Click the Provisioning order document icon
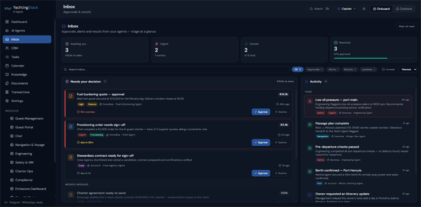 tap(71, 126)
